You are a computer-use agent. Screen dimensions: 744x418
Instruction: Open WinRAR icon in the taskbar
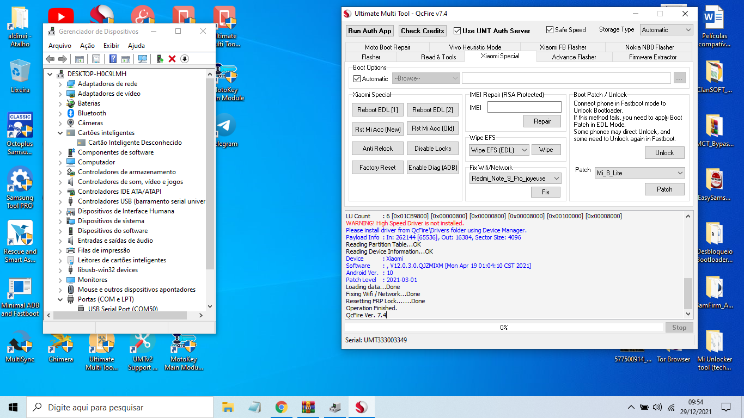(x=308, y=407)
